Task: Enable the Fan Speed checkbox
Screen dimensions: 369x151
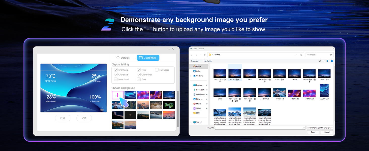Action: click(157, 70)
